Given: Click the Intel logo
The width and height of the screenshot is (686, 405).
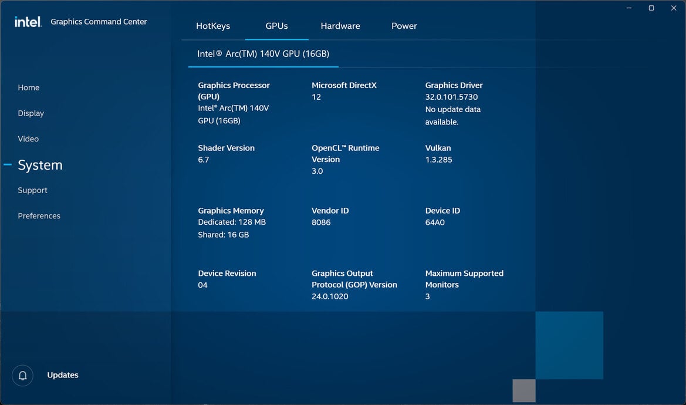Looking at the screenshot, I should point(28,22).
